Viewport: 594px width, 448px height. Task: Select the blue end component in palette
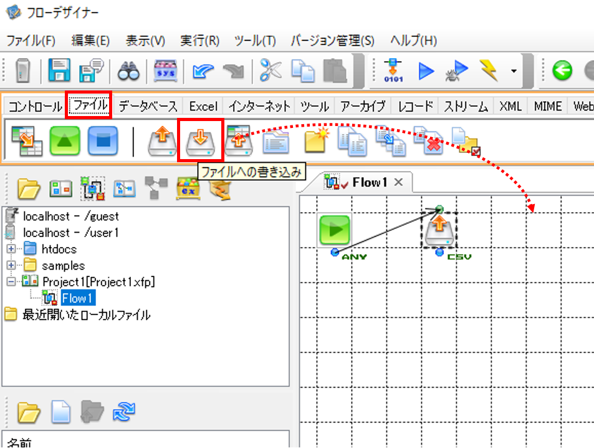[103, 141]
